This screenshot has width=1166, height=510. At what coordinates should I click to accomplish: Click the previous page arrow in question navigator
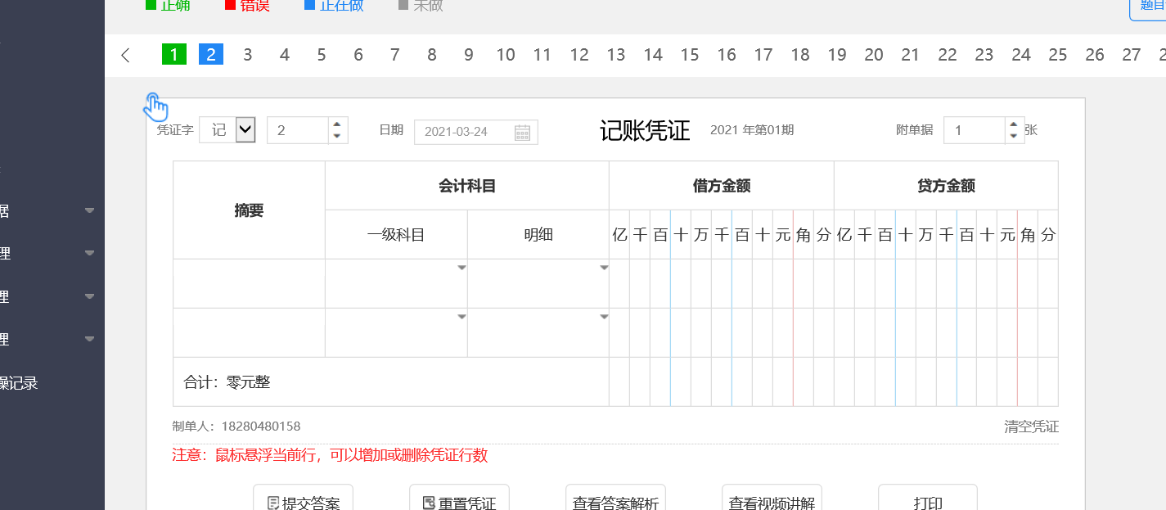click(125, 55)
